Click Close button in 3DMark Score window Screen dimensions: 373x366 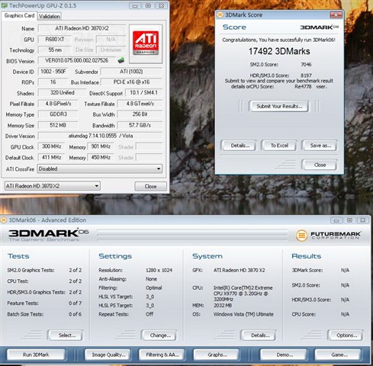click(x=320, y=165)
